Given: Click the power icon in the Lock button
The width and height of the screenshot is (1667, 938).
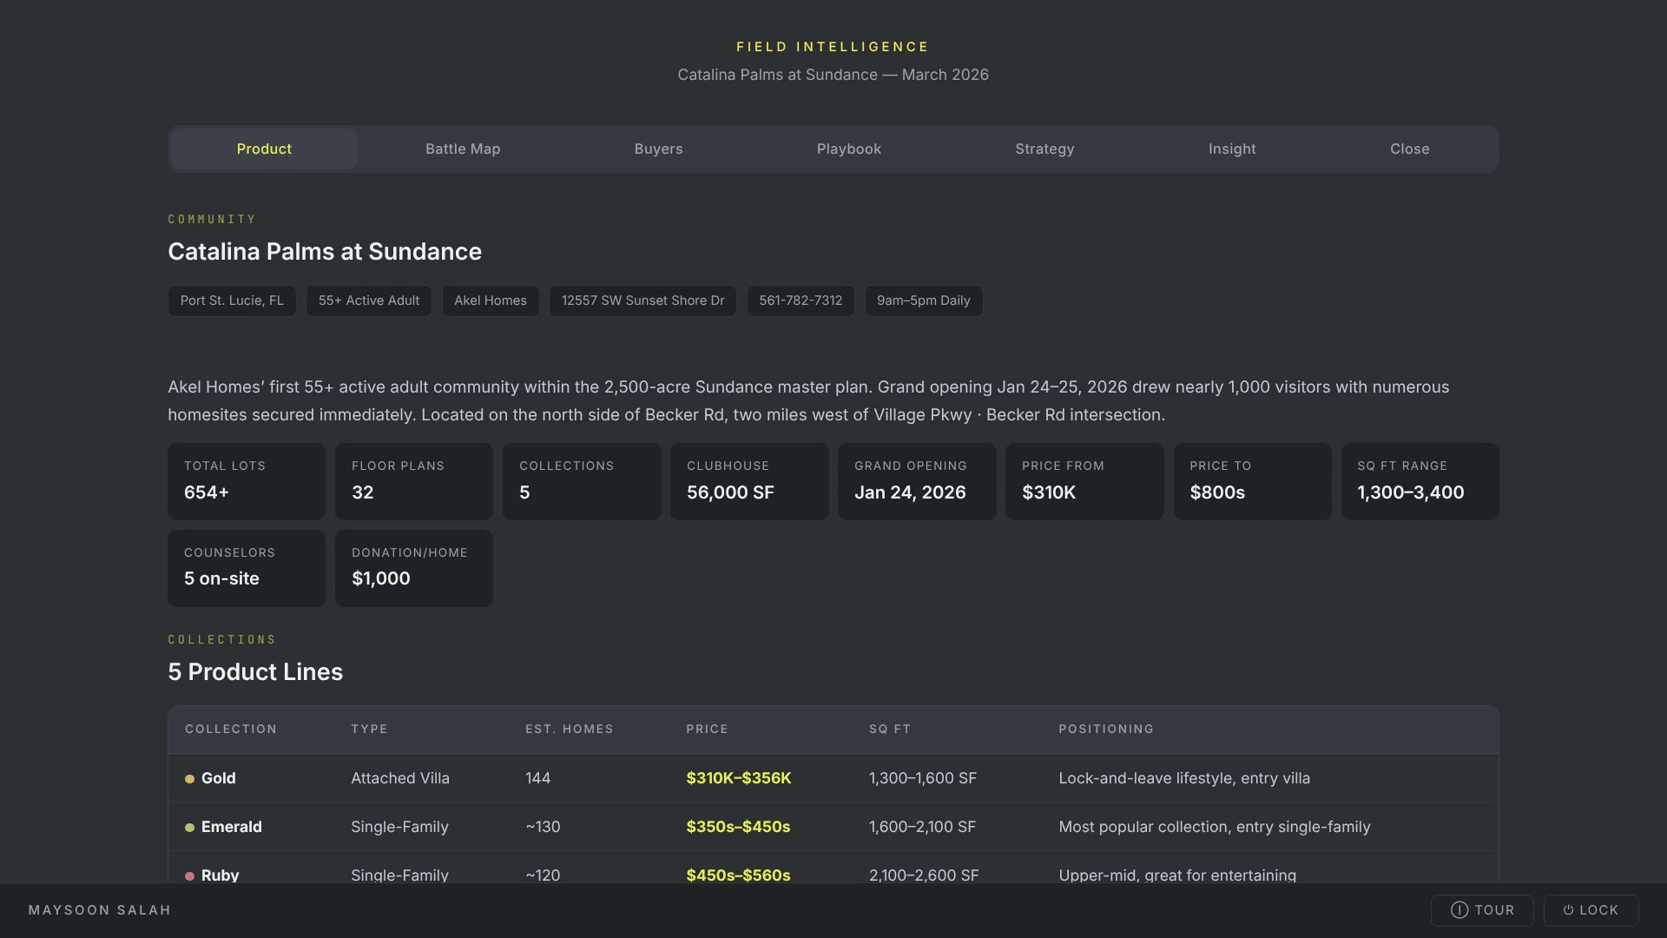Looking at the screenshot, I should 1568,910.
